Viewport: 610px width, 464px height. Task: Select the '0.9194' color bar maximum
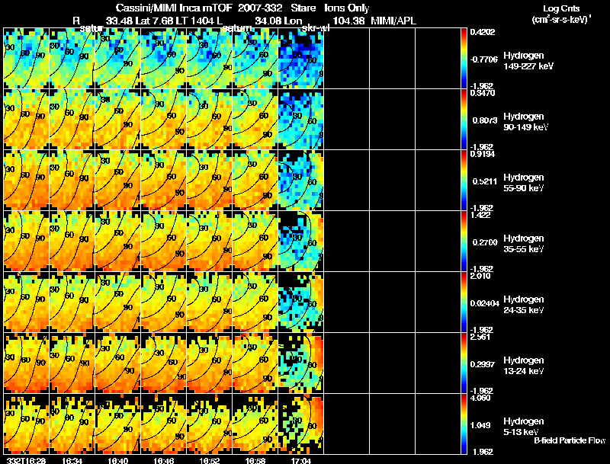pos(483,154)
